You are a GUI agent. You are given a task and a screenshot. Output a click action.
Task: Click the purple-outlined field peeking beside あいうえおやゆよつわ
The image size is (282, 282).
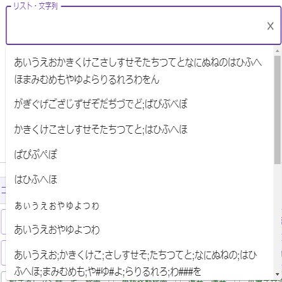coord(3,222)
